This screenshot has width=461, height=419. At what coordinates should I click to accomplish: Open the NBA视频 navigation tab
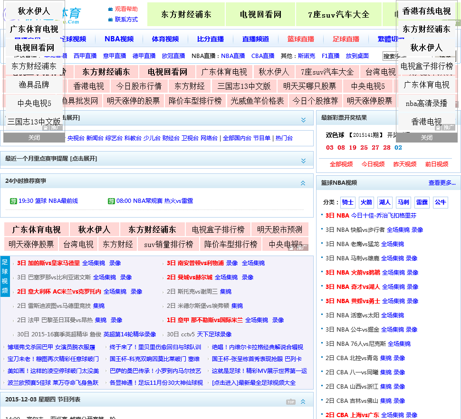pos(119,39)
